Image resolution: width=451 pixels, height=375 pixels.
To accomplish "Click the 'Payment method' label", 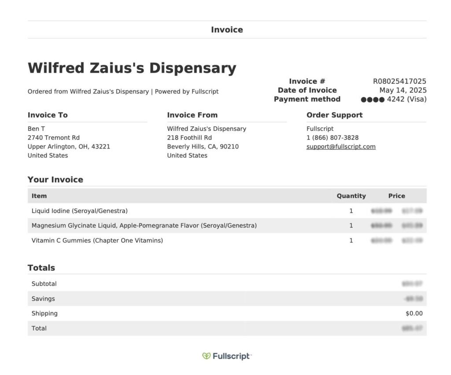I will (x=307, y=99).
